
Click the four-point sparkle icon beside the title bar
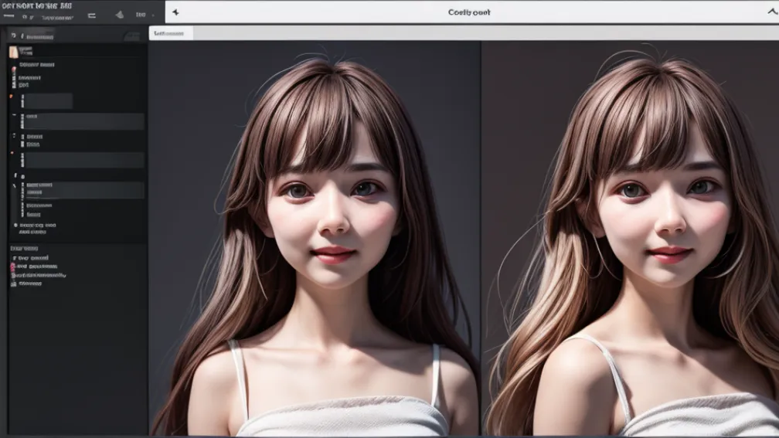[175, 12]
